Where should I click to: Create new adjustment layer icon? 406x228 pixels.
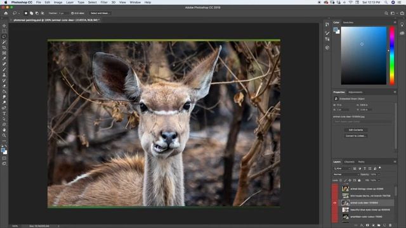(373, 225)
